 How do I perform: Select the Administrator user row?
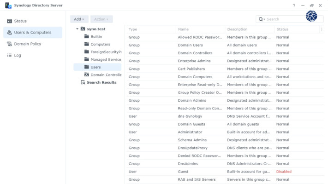225,132
